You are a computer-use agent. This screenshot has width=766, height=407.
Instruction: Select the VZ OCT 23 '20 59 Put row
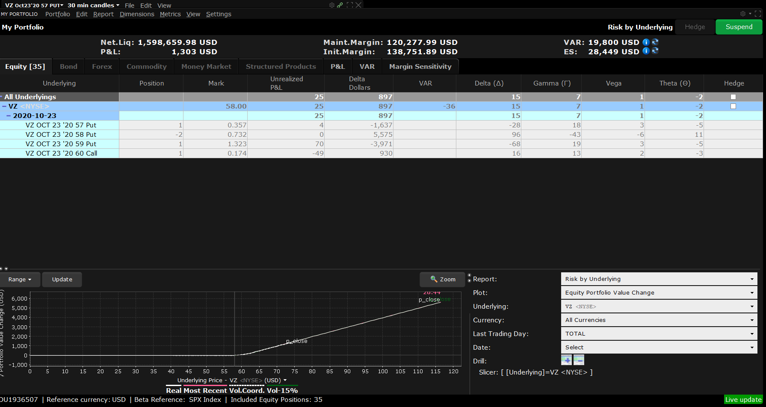click(61, 144)
